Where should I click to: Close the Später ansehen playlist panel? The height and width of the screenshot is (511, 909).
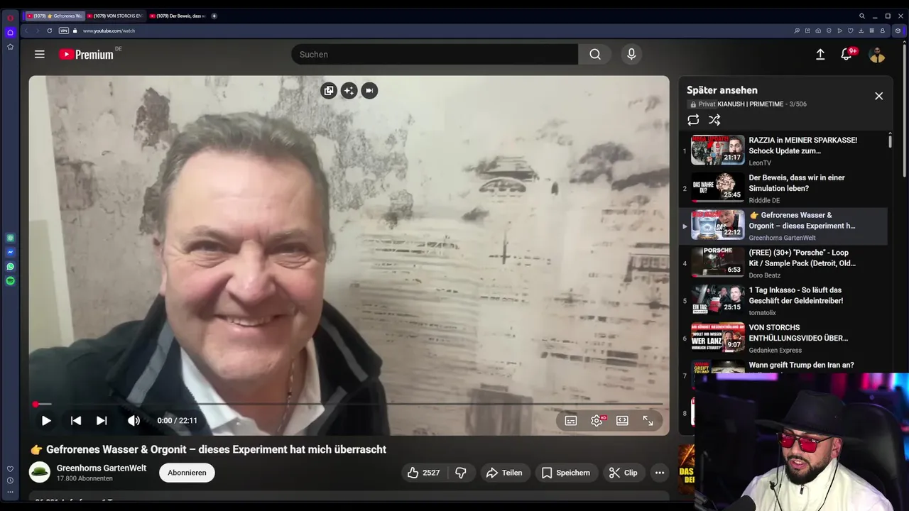pyautogui.click(x=878, y=96)
